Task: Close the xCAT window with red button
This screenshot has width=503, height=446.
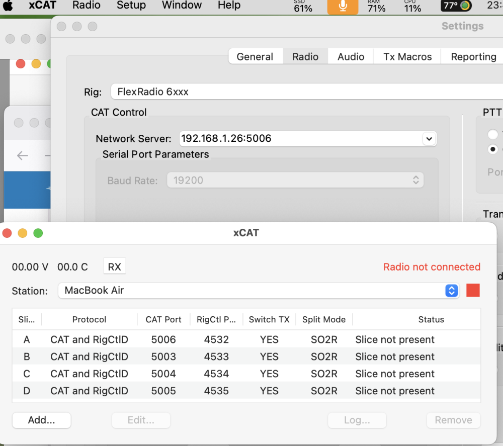Action: (x=7, y=233)
